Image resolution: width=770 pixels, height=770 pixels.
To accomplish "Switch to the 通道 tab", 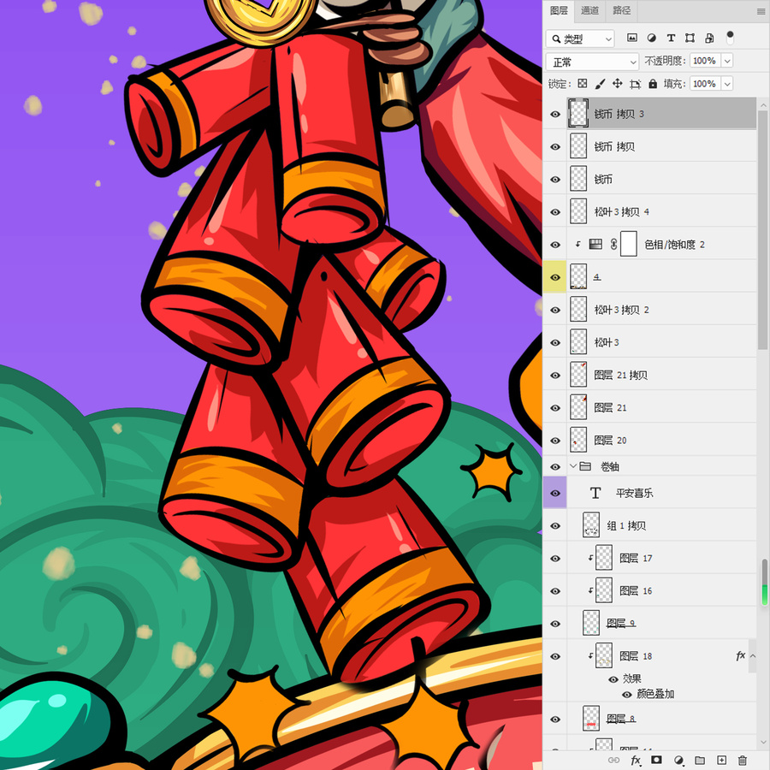I will (x=589, y=10).
